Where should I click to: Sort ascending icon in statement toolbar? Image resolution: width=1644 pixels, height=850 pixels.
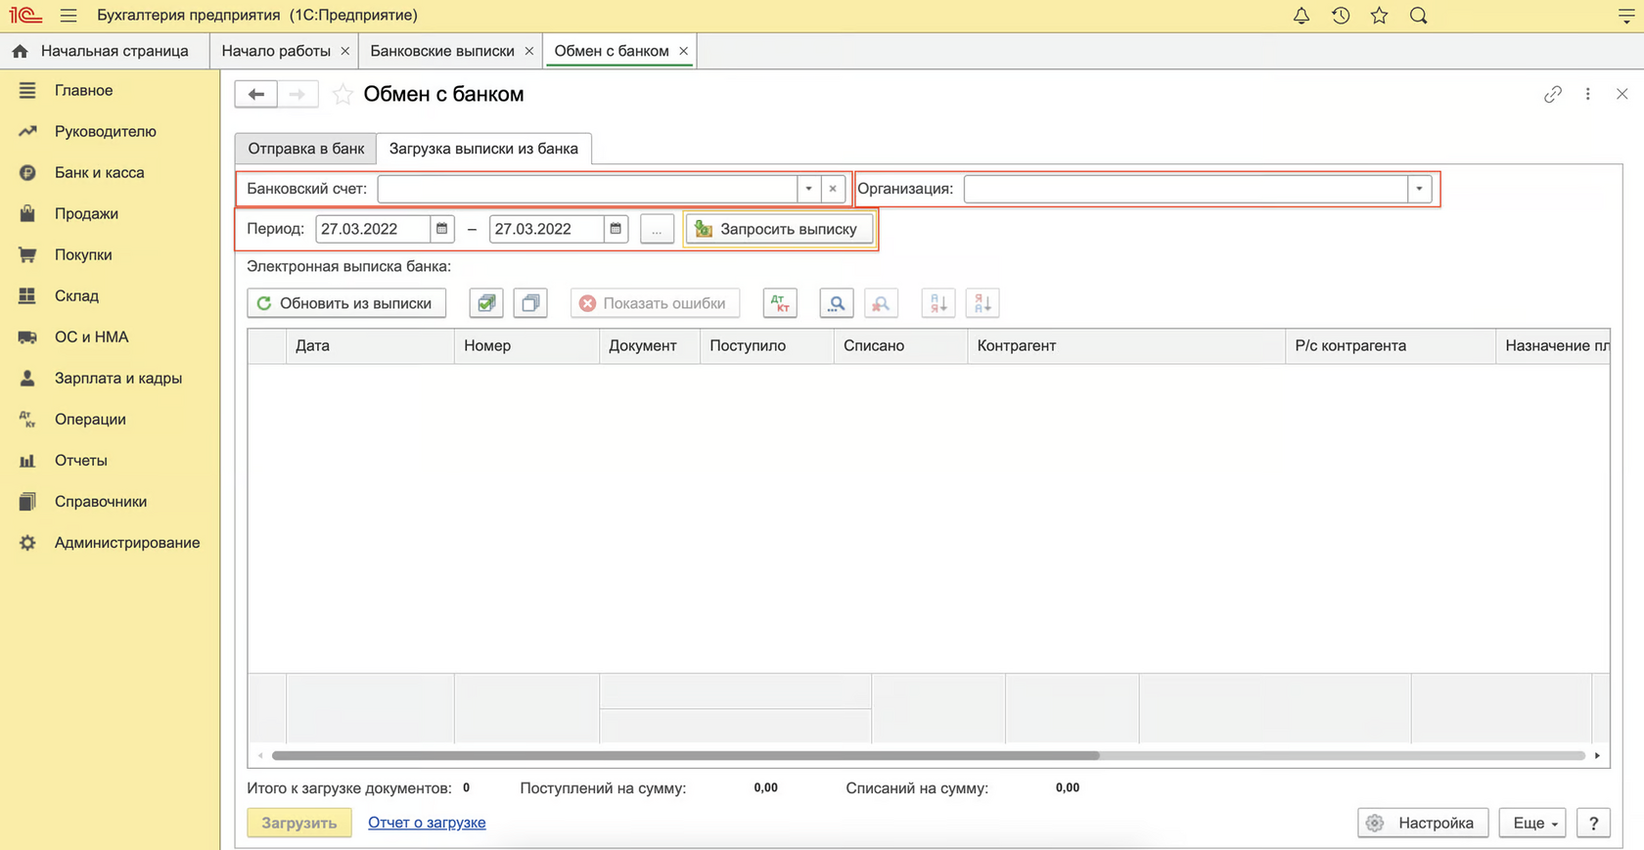click(x=937, y=303)
